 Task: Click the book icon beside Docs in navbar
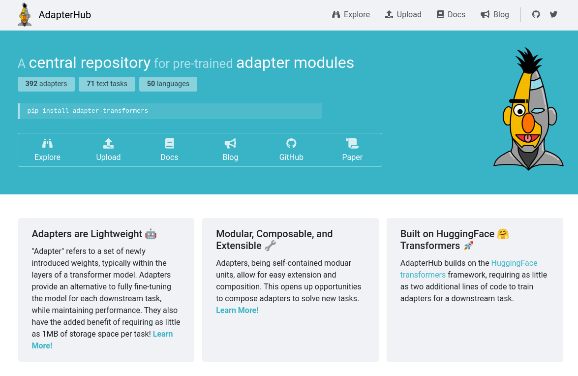[440, 14]
